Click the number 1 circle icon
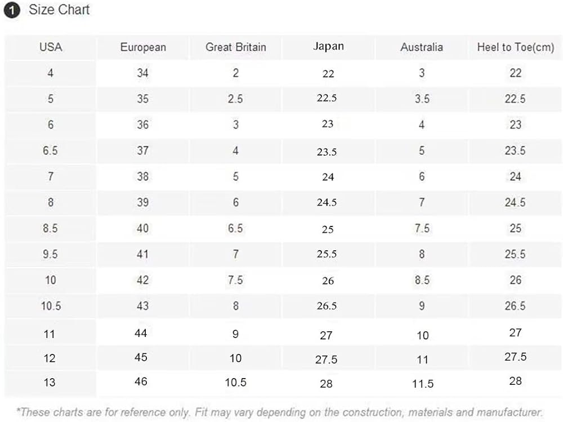 tap(12, 10)
